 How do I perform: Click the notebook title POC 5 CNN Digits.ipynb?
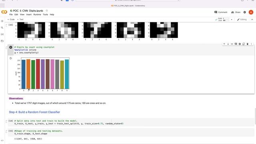28,11
